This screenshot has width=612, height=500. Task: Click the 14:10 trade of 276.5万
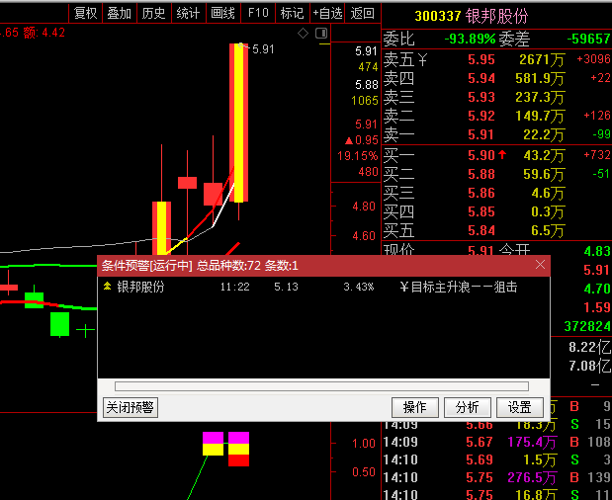coord(497,477)
